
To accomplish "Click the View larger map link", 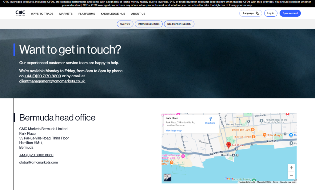I will [x=173, y=131].
